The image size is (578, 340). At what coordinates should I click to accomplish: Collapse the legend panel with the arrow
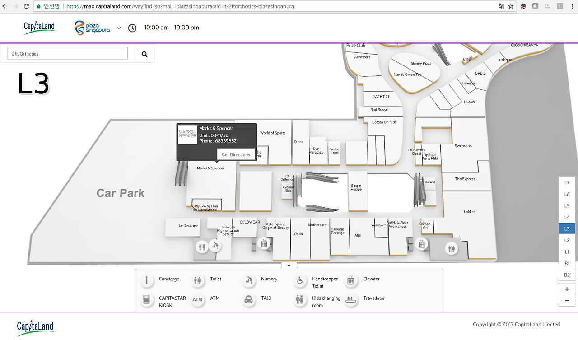coord(289,266)
